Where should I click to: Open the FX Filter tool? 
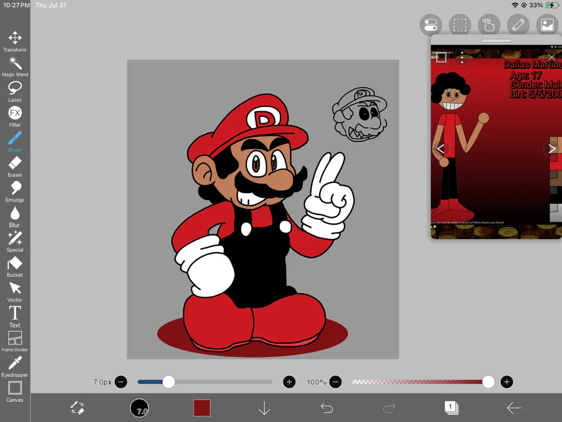[x=15, y=117]
